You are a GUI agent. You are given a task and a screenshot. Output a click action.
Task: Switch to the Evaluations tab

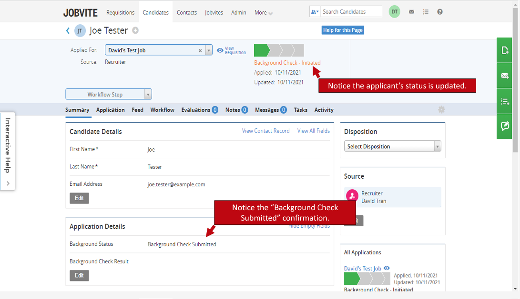[x=199, y=110]
